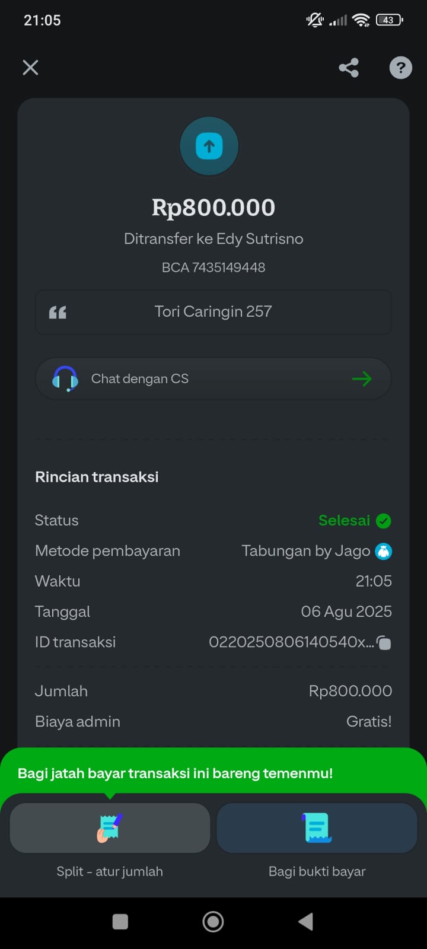Tap the Jago penguin icon
Image resolution: width=427 pixels, height=949 pixels.
click(x=384, y=552)
